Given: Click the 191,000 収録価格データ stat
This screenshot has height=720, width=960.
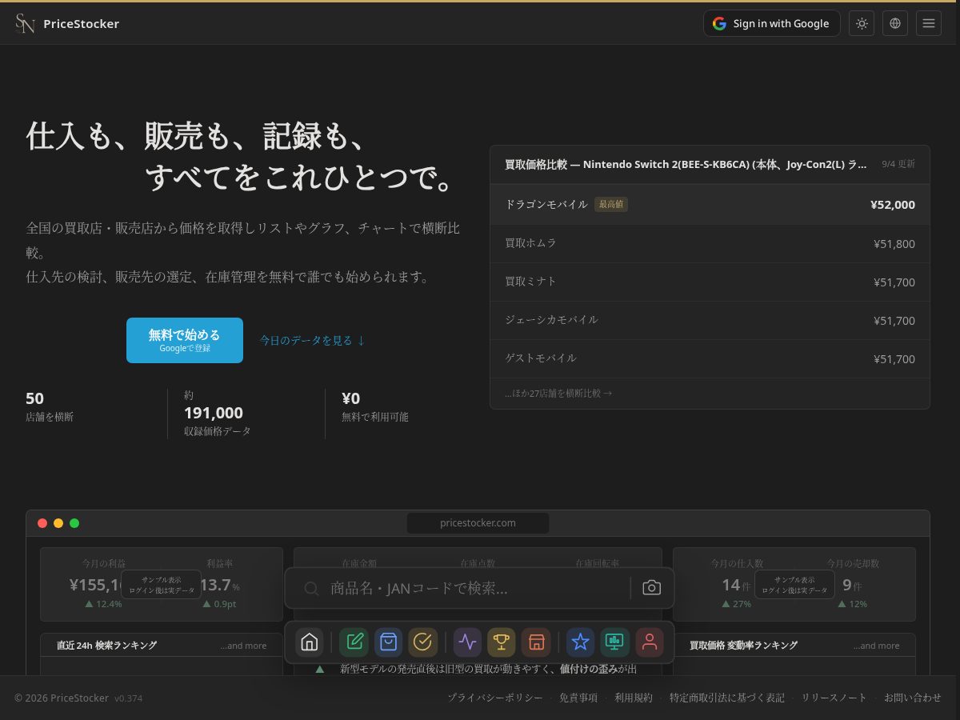Looking at the screenshot, I should [x=218, y=413].
